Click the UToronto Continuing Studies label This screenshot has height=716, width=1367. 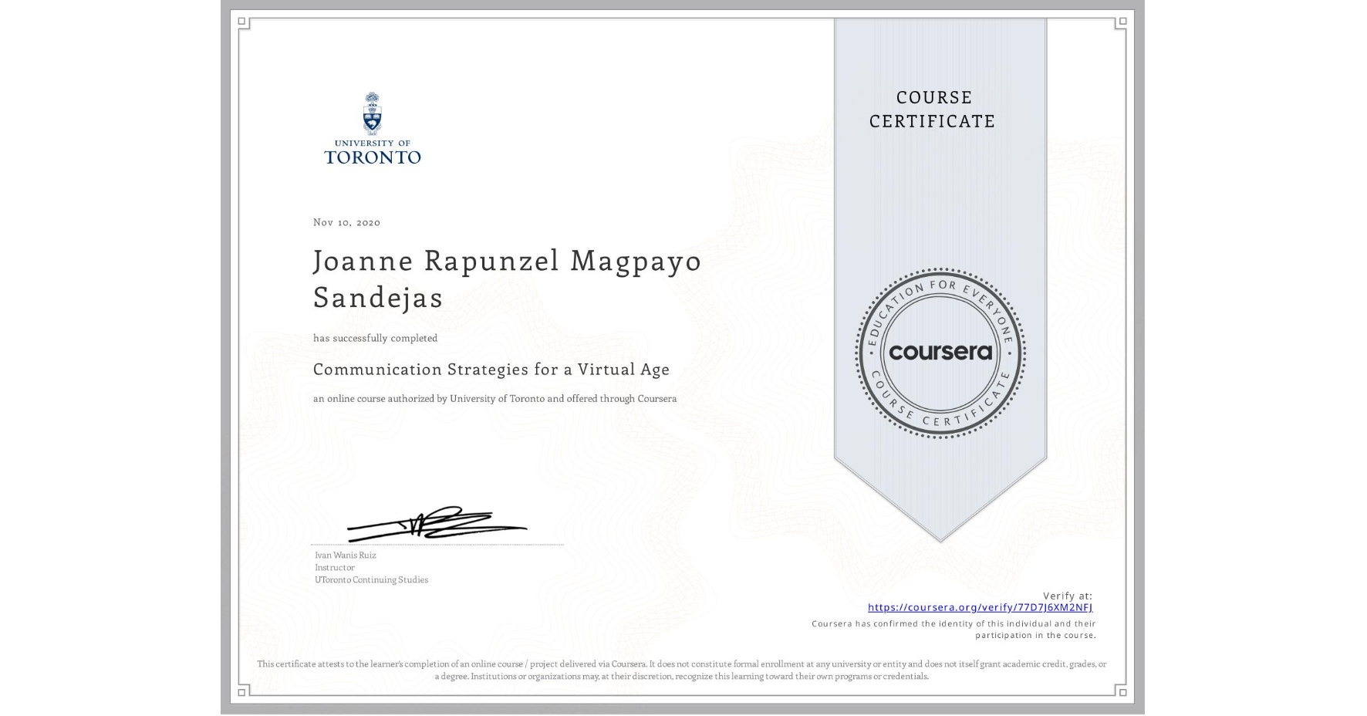(x=371, y=579)
